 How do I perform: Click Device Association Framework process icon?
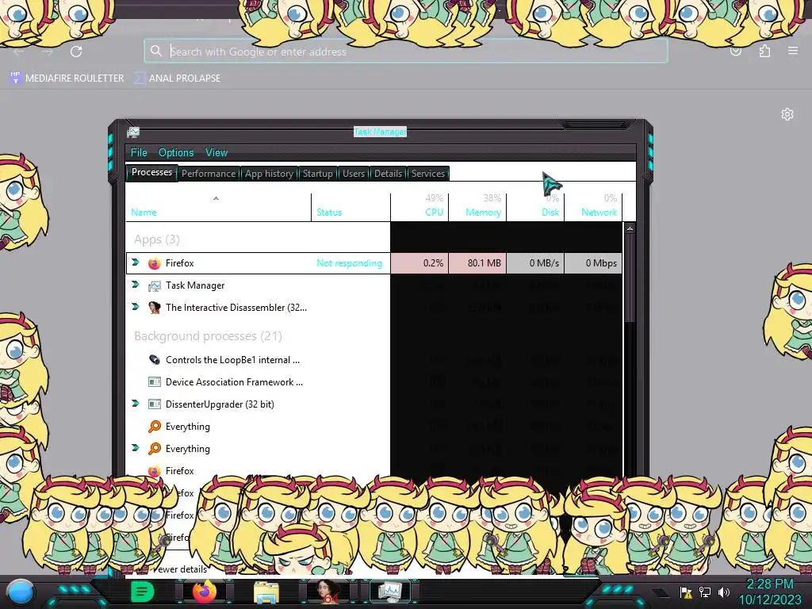[x=155, y=382]
